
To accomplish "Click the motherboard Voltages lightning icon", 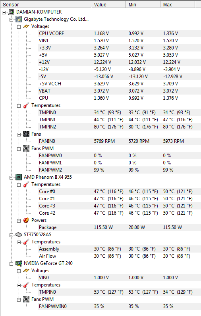I will [26, 26].
